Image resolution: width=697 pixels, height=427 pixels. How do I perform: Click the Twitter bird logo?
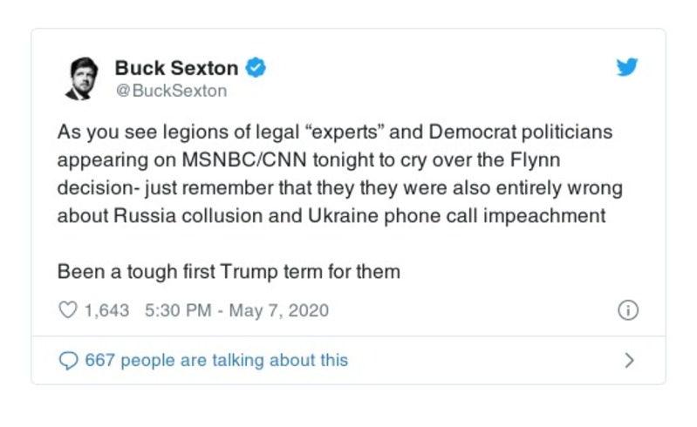(627, 68)
